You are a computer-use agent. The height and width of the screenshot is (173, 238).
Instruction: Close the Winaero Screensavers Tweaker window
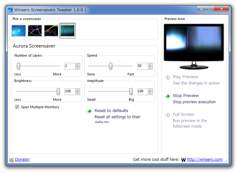221,9
